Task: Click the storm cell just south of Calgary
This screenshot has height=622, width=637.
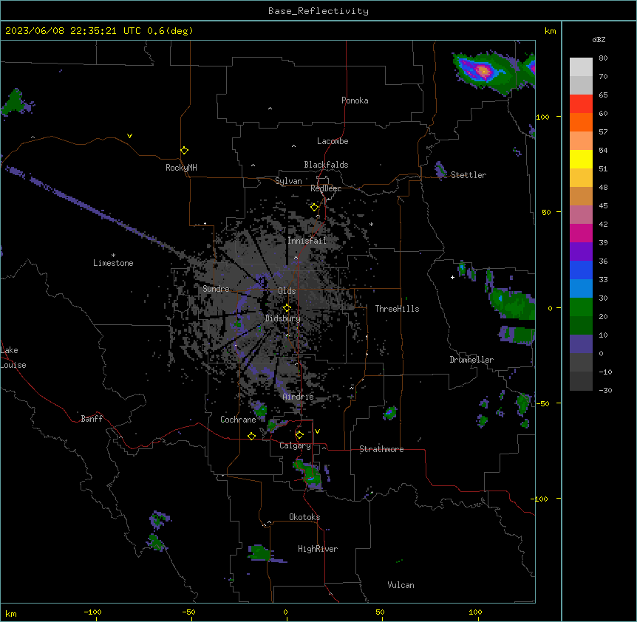Action: coord(309,474)
